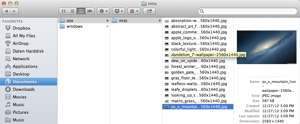Open Downloads in the sidebar

click(x=28, y=89)
